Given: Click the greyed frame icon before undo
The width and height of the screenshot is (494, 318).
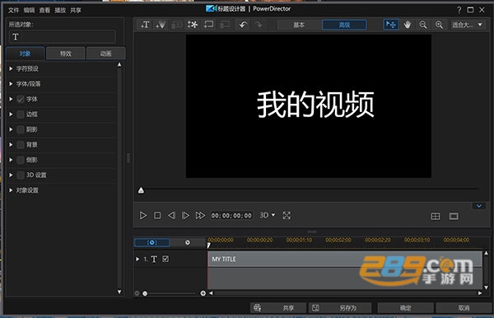Looking at the screenshot, I should (x=225, y=25).
